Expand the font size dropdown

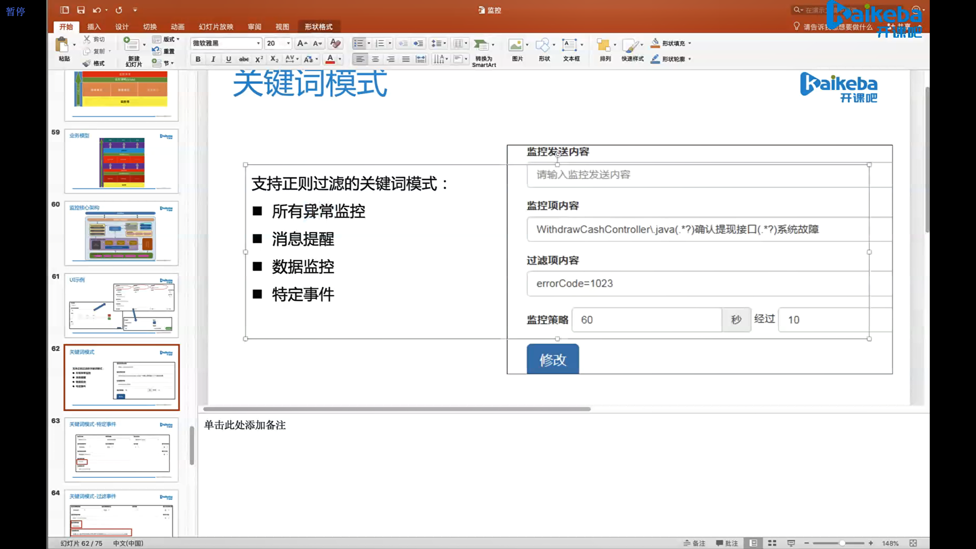pos(288,43)
